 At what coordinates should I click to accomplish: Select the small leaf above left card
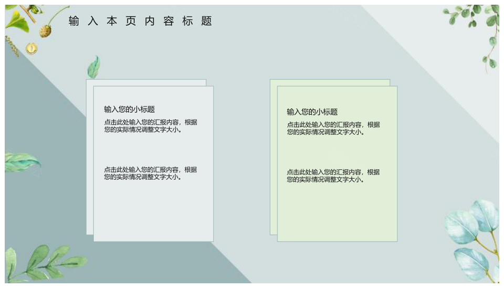(94, 67)
